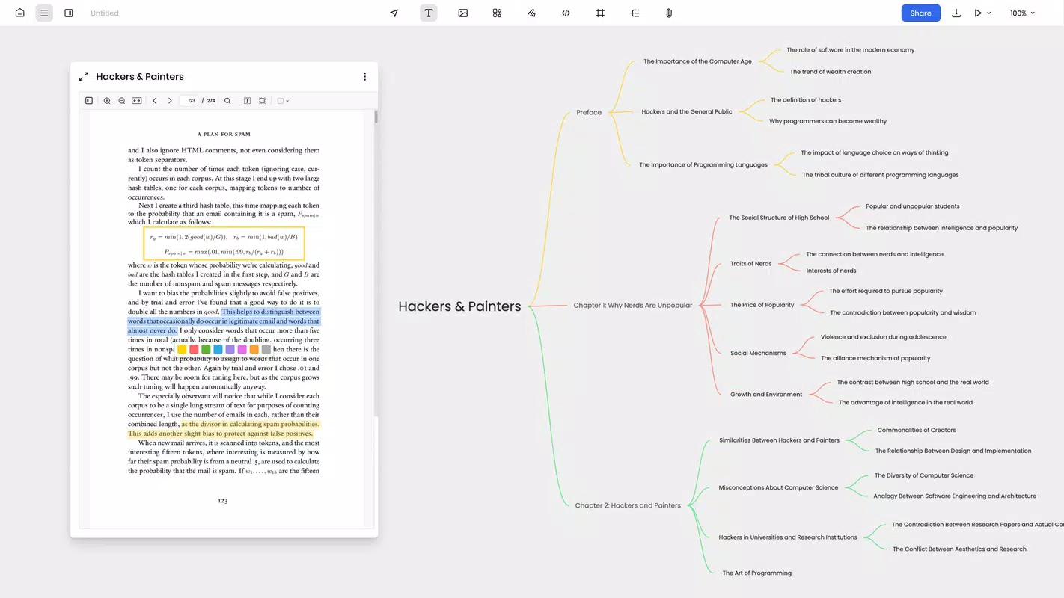Click the yellow-boxed formula in the PDF
1064x598 pixels.
coord(224,243)
